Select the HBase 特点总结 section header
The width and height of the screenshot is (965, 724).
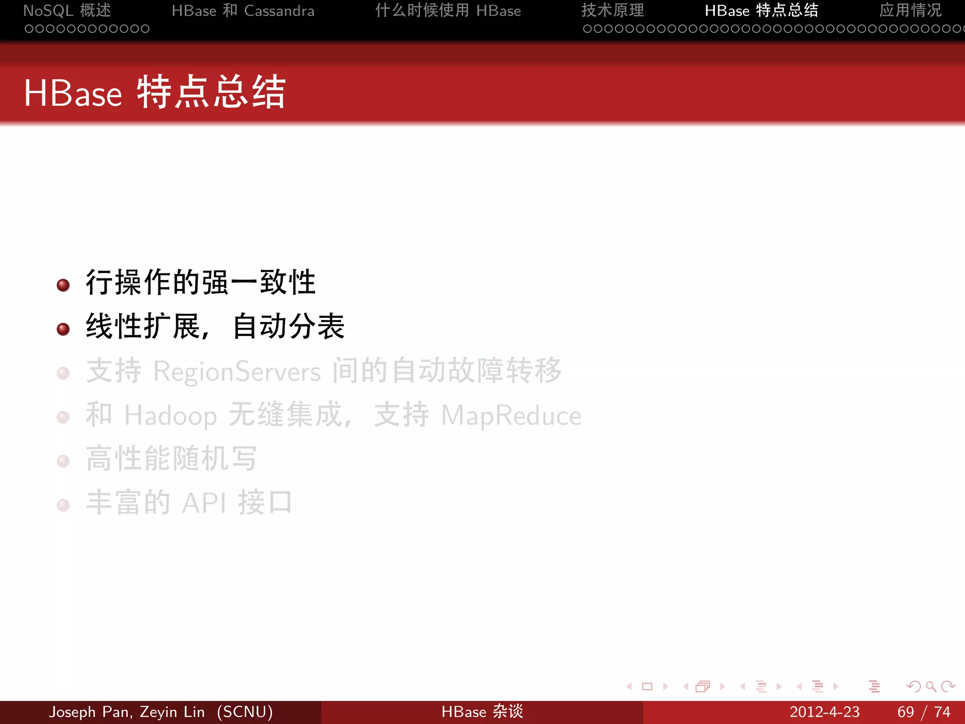click(x=761, y=10)
